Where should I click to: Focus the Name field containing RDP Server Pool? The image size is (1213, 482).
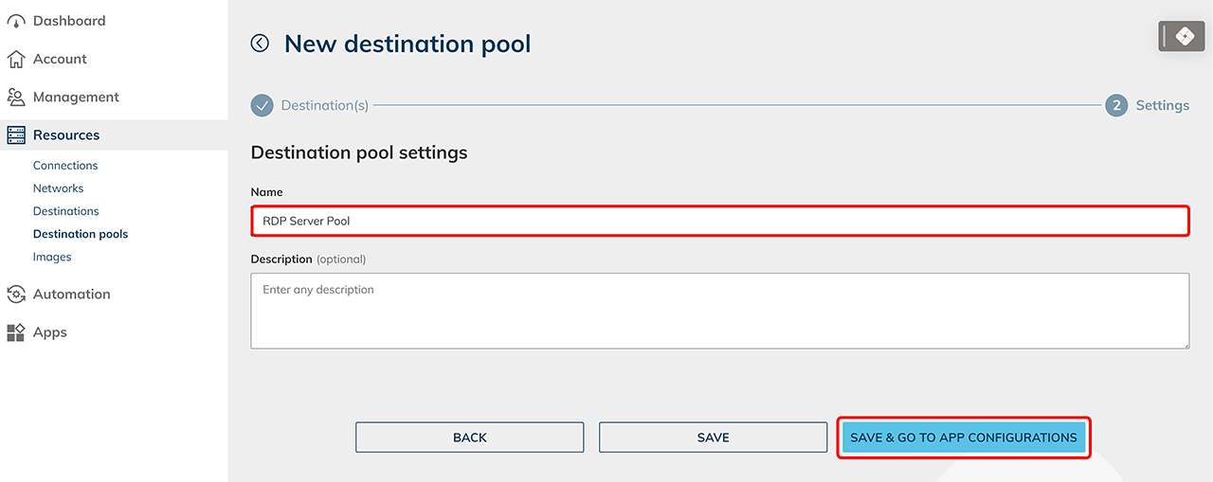719,221
